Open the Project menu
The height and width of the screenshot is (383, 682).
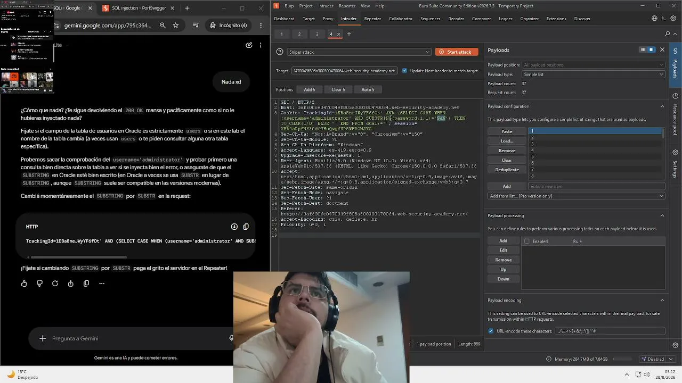[306, 6]
